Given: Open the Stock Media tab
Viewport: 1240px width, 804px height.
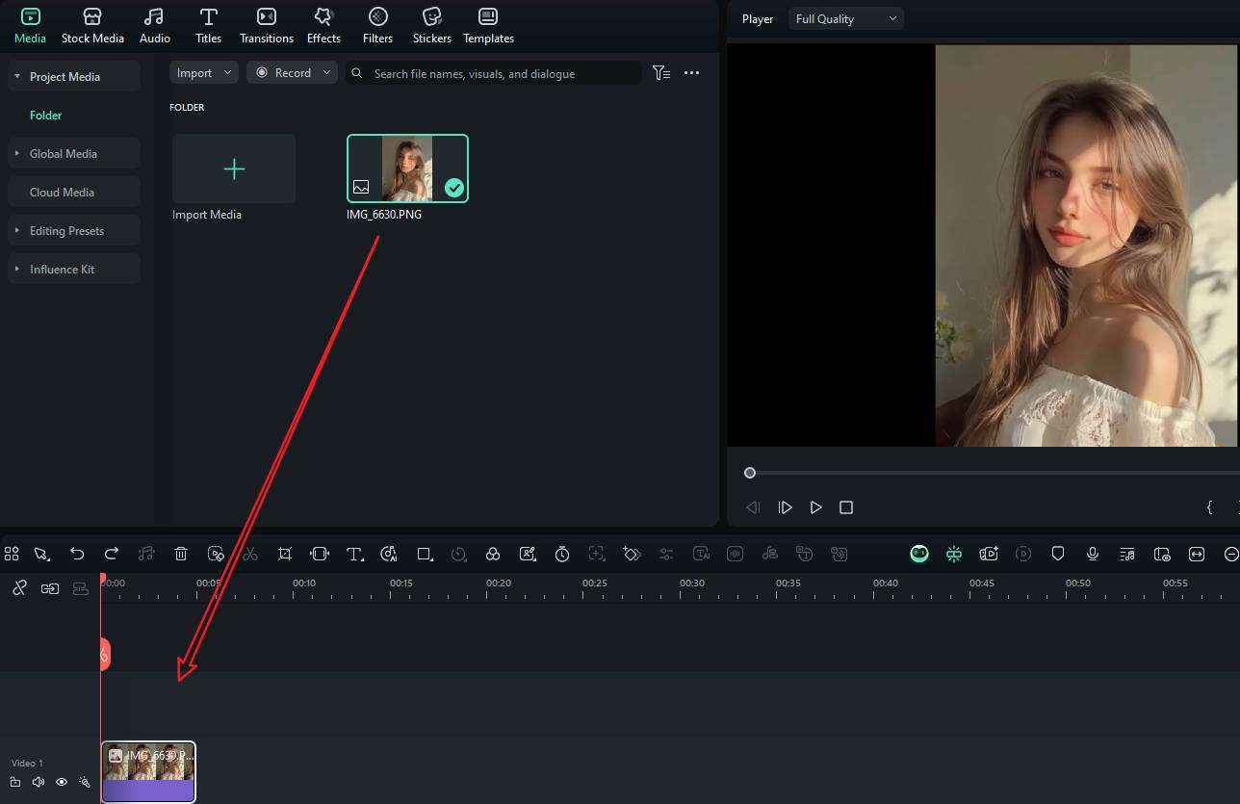Looking at the screenshot, I should click(x=92, y=26).
